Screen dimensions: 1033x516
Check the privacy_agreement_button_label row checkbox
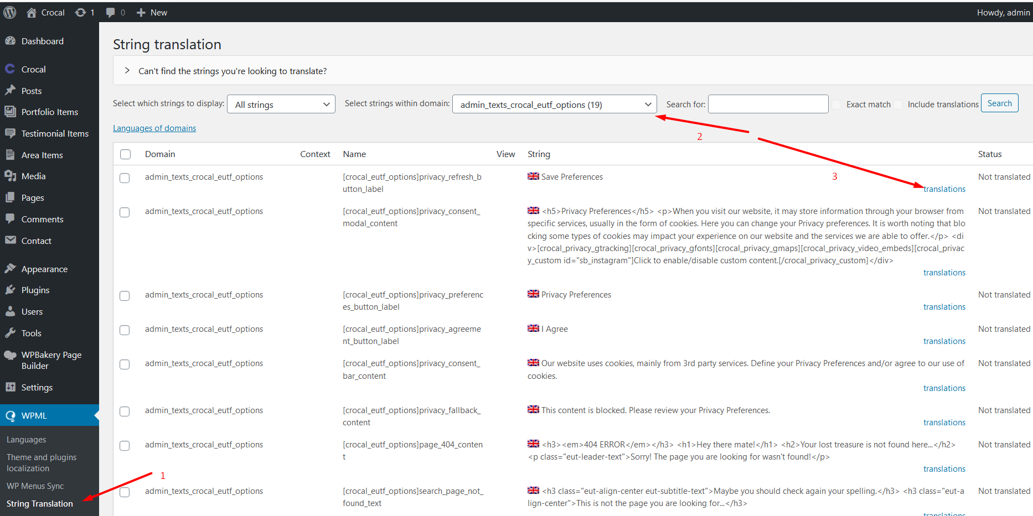[x=125, y=330]
